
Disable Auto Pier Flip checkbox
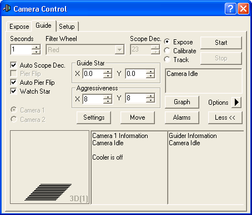[13, 82]
